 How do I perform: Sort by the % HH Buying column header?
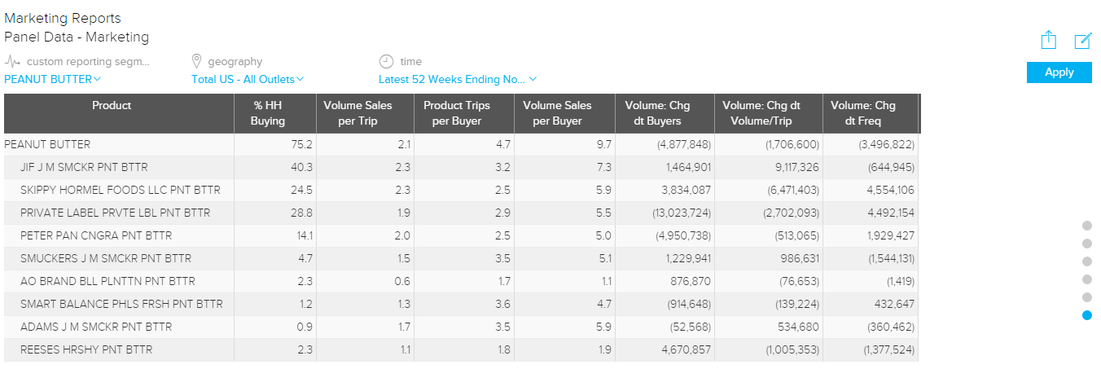pyautogui.click(x=267, y=113)
